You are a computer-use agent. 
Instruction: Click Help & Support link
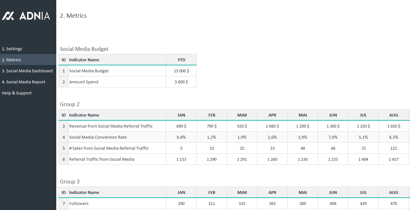(17, 93)
